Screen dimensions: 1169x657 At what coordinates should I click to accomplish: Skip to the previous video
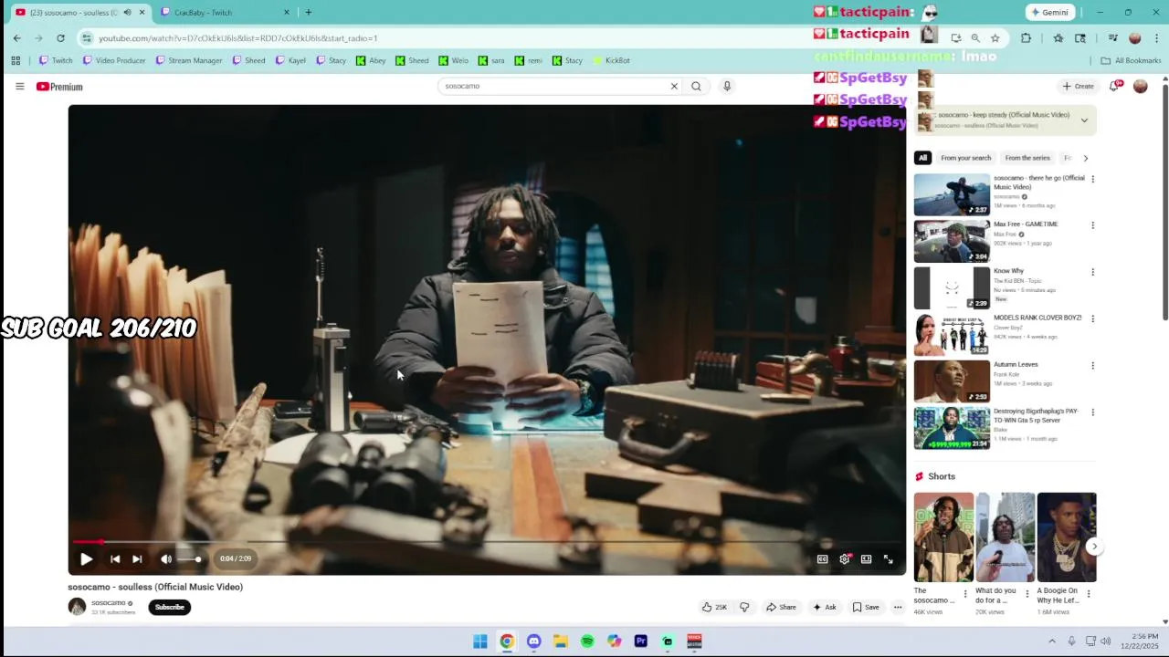(x=115, y=558)
